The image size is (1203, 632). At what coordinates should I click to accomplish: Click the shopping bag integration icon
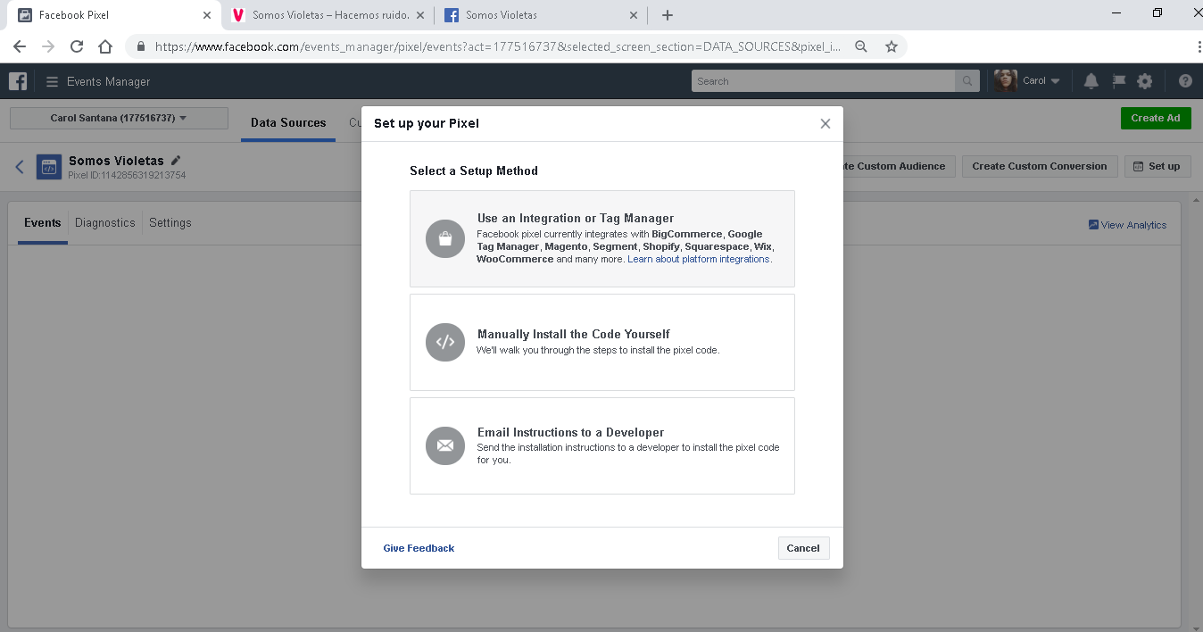[445, 238]
